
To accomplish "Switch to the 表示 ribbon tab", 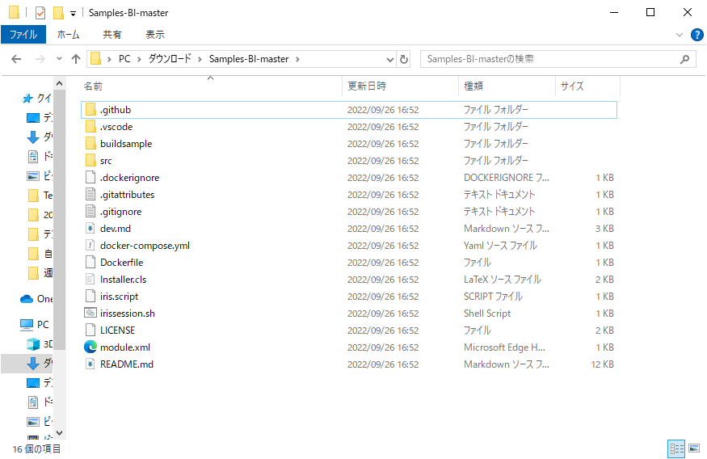I will point(154,35).
